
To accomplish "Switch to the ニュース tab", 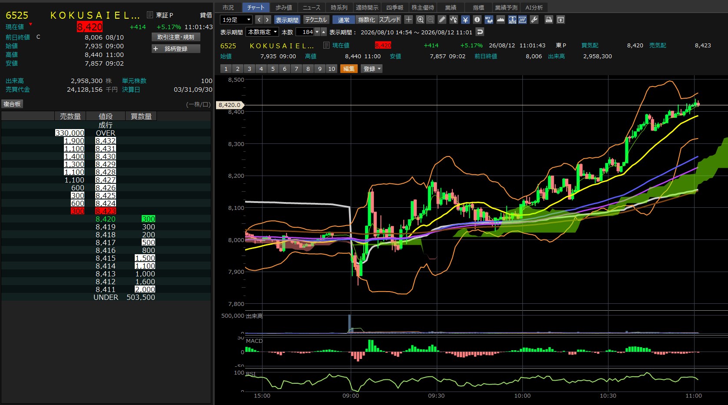I will click(x=312, y=7).
